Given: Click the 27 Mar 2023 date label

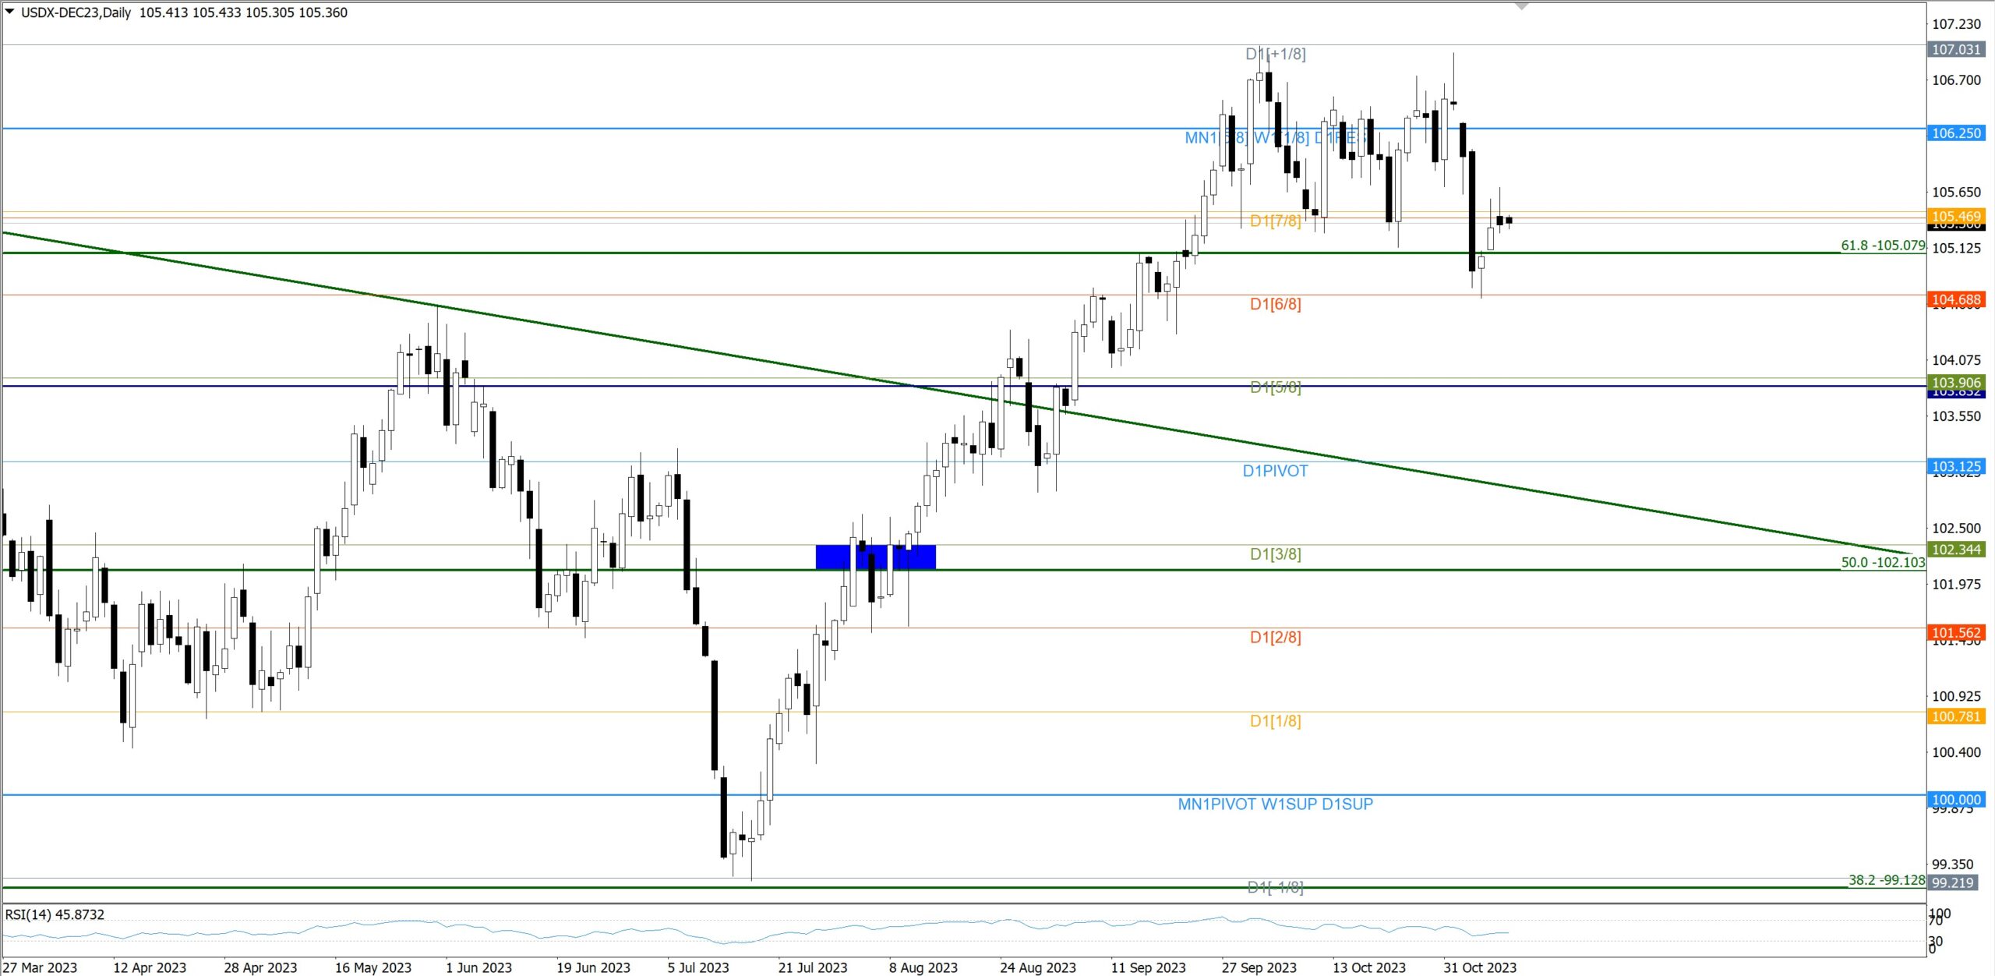Looking at the screenshot, I should tap(40, 967).
